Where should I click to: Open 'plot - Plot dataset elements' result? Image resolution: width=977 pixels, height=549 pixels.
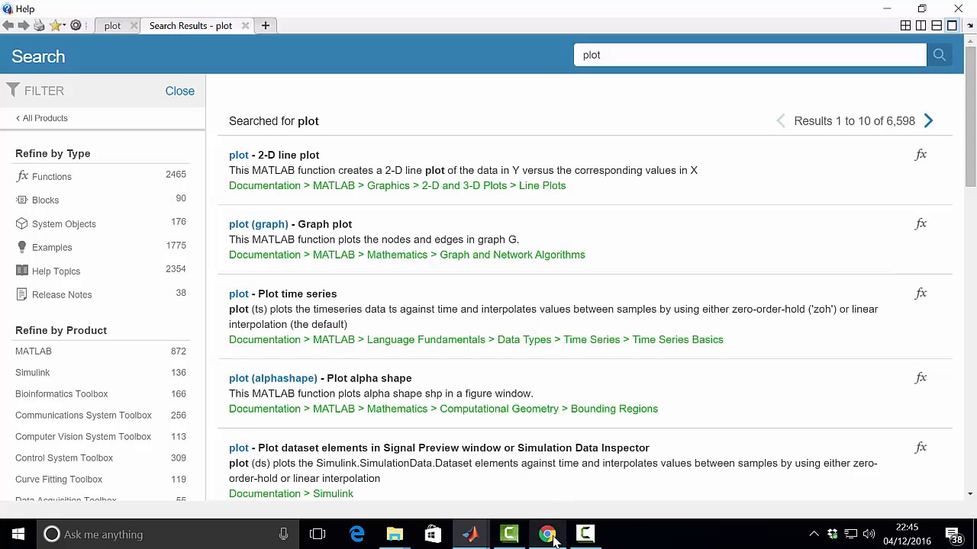coord(239,448)
